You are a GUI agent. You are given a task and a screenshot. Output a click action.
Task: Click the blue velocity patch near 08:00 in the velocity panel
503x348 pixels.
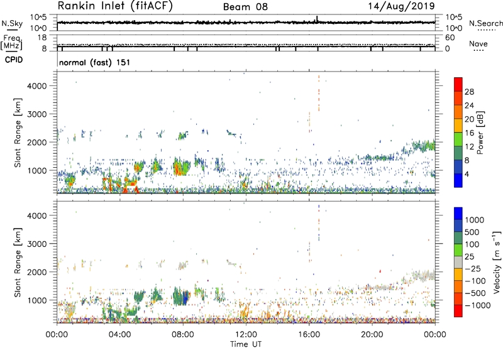click(185, 298)
